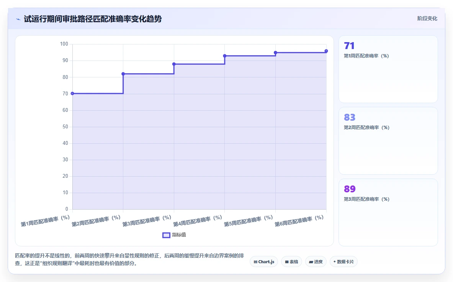Click the week 3 data point at 88

[174, 64]
